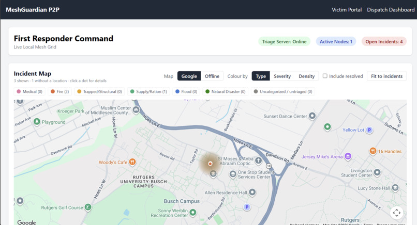Click the Incident Map heading
Screen dimensions: 417x225
(x=33, y=73)
